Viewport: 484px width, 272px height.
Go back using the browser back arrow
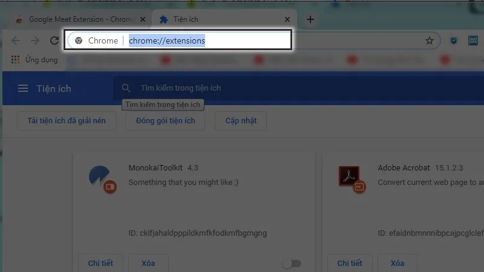click(x=16, y=40)
